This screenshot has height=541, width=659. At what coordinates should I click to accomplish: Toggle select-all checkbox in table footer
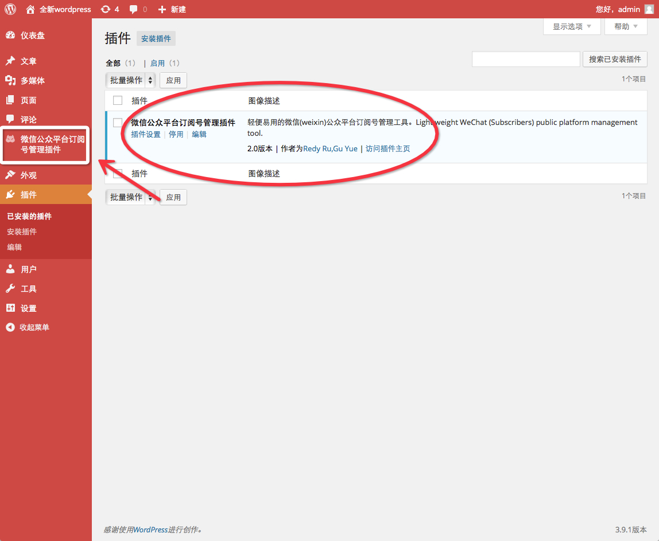(118, 173)
